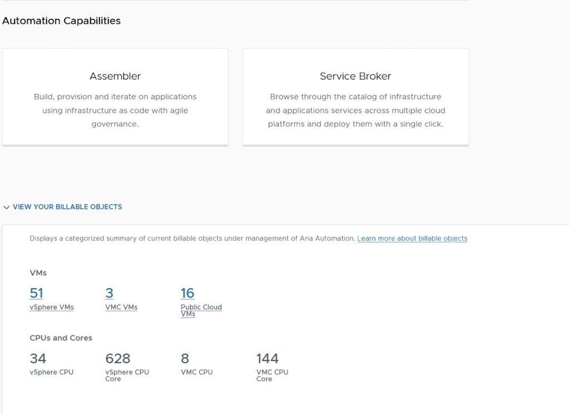Click the Assembler card description text
Image resolution: width=569 pixels, height=415 pixels.
(x=115, y=111)
